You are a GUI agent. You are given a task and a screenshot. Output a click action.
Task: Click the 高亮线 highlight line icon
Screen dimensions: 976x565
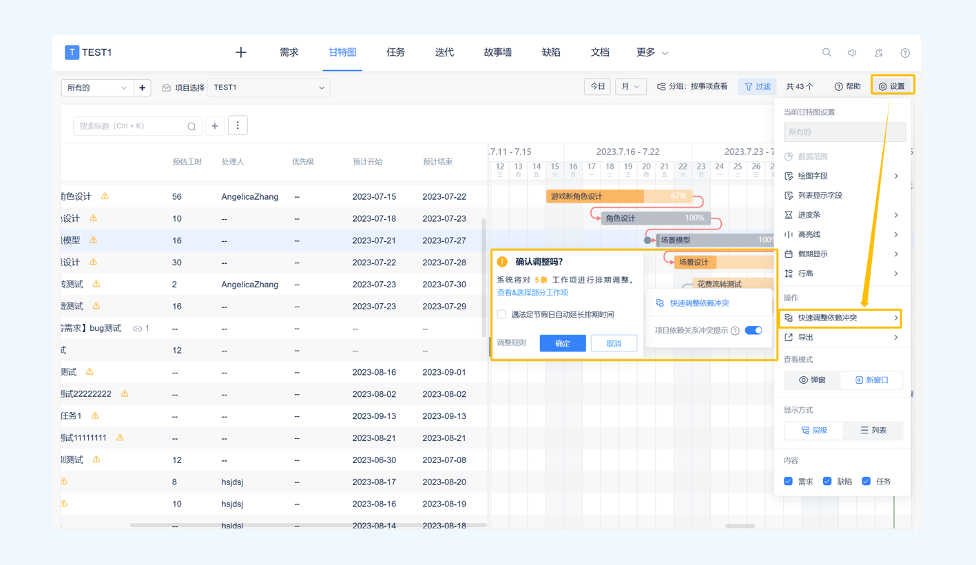tap(789, 234)
